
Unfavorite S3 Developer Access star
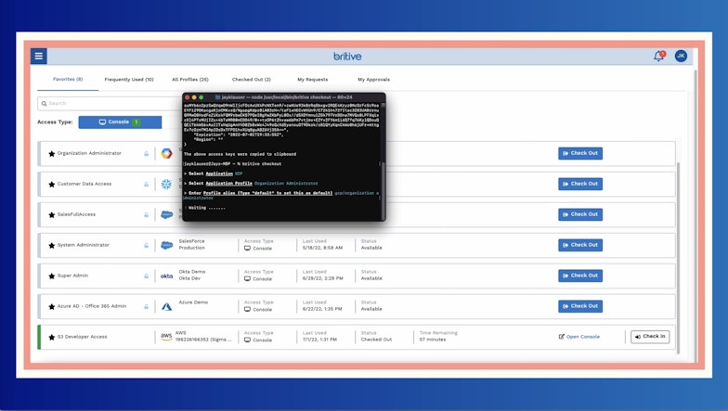pyautogui.click(x=52, y=338)
